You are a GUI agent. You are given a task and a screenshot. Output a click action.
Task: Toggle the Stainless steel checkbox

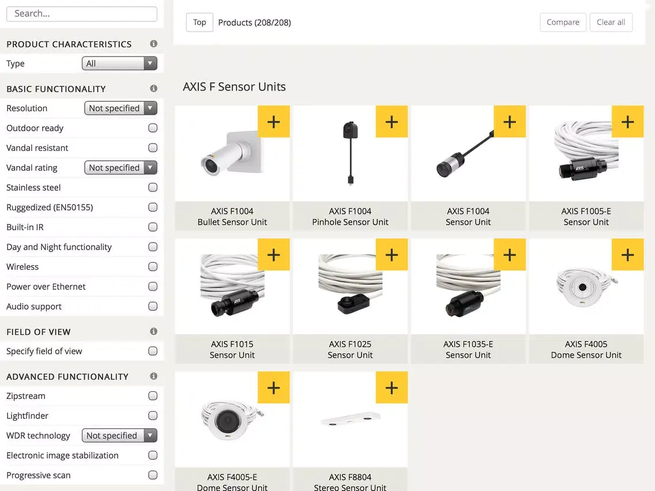tap(153, 187)
